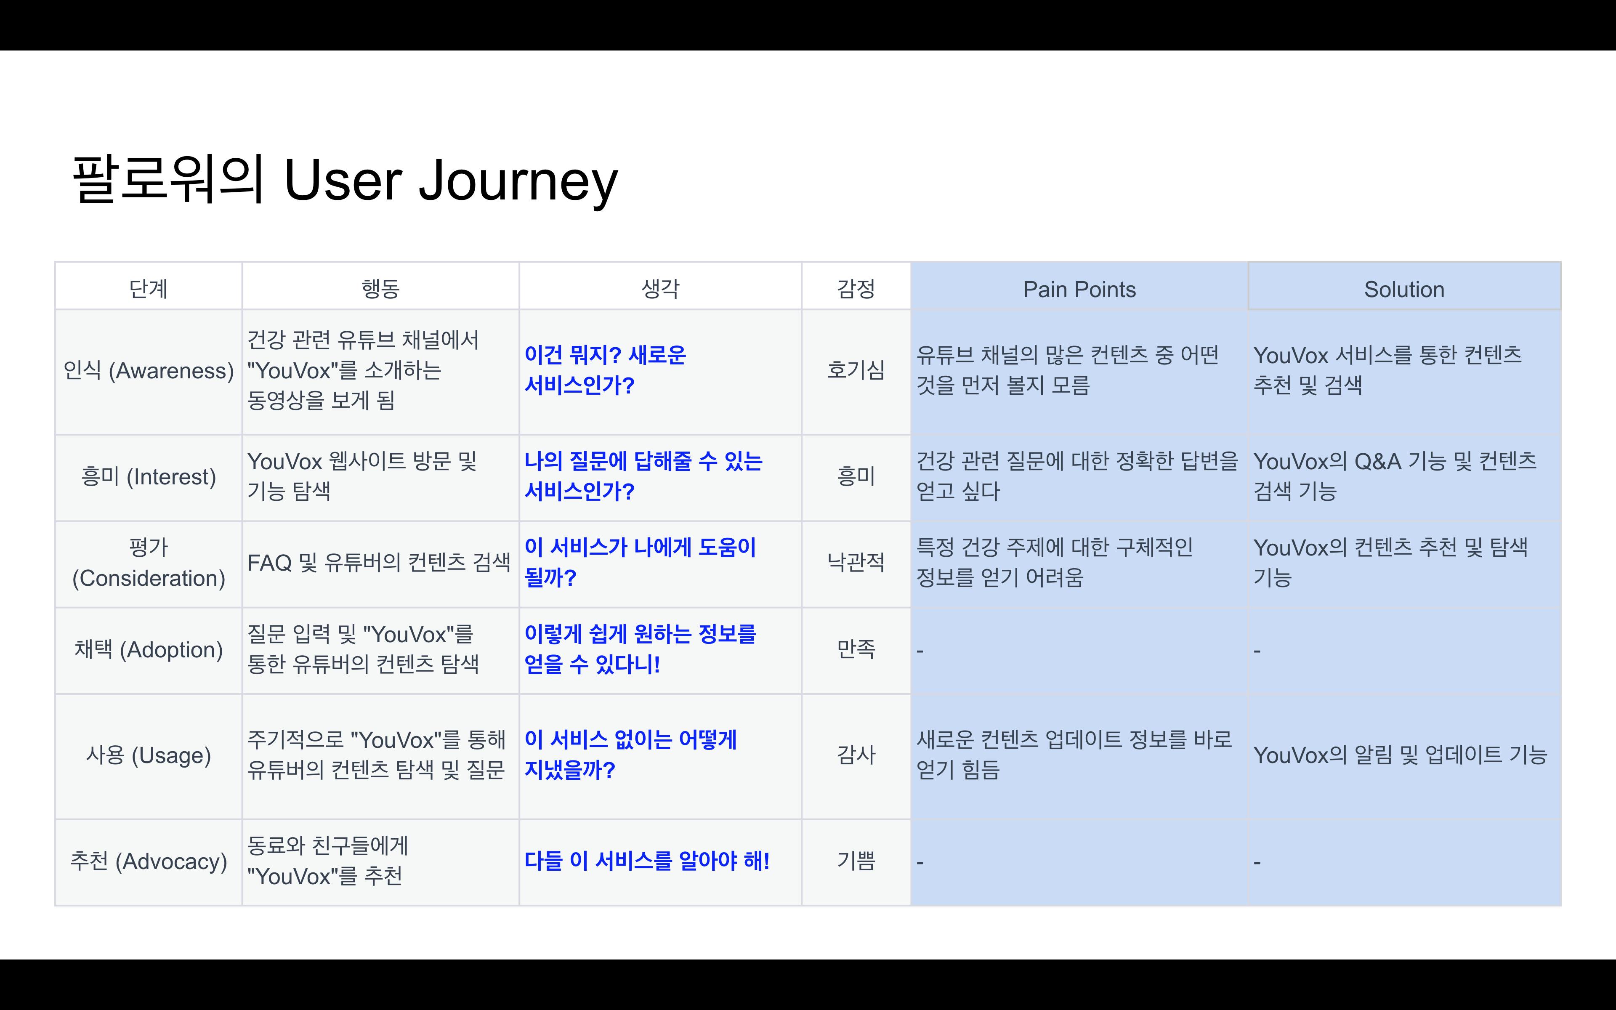Viewport: 1616px width, 1010px height.
Task: Select the '흥미 (Interest)' stage cell
Action: [148, 478]
